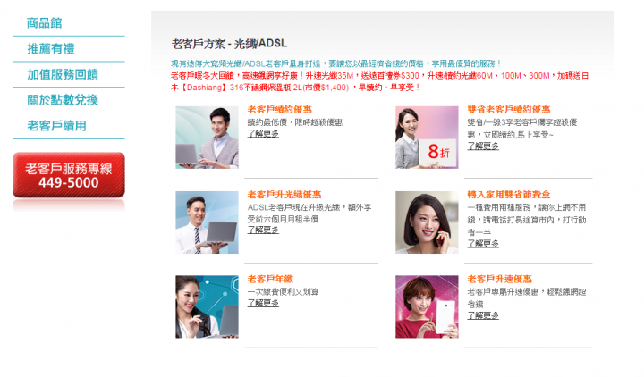Open 關於點數兌換 in the sidebar
Image resolution: width=644 pixels, height=377 pixels.
point(63,100)
